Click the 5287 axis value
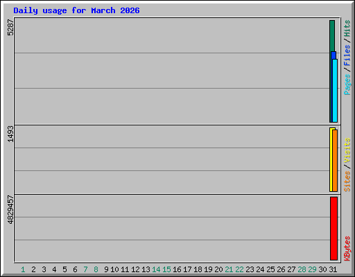The width and height of the screenshot is (355, 277). pos(10,28)
